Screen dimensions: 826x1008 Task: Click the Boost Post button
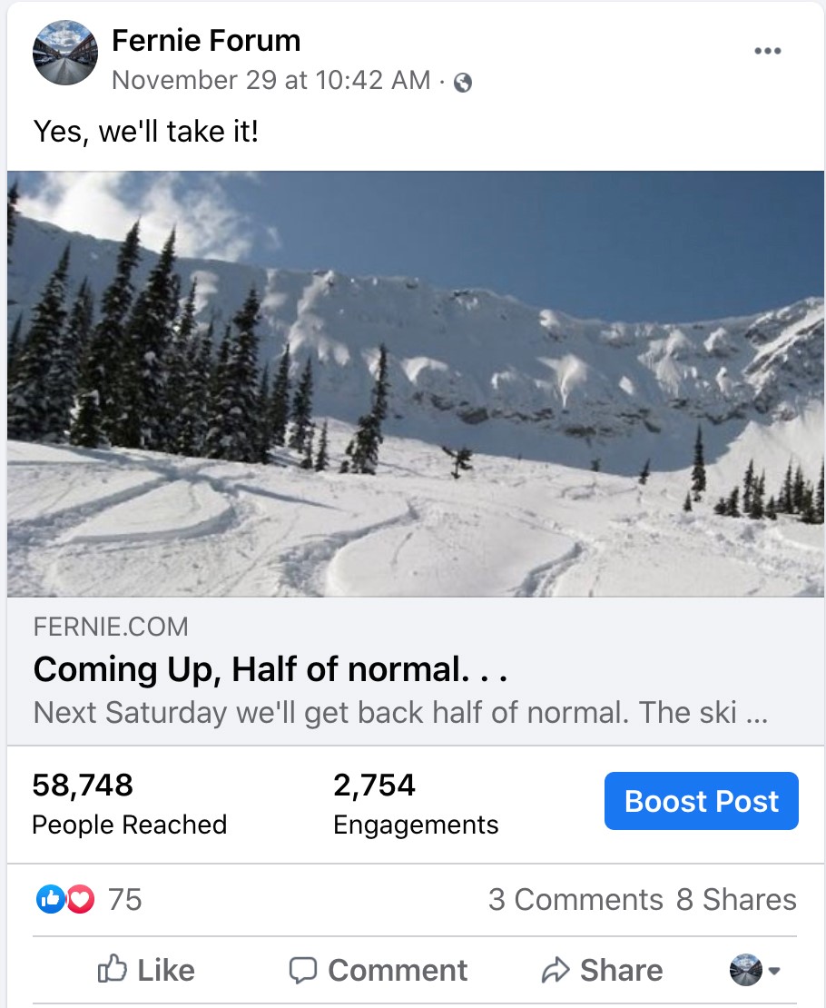tap(701, 801)
